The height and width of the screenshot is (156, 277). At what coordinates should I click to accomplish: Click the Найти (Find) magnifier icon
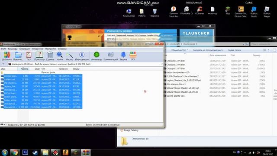pos(60,56)
